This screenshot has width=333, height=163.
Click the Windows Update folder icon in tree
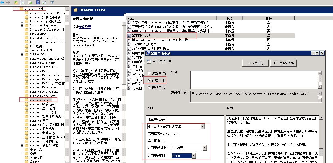26,100
